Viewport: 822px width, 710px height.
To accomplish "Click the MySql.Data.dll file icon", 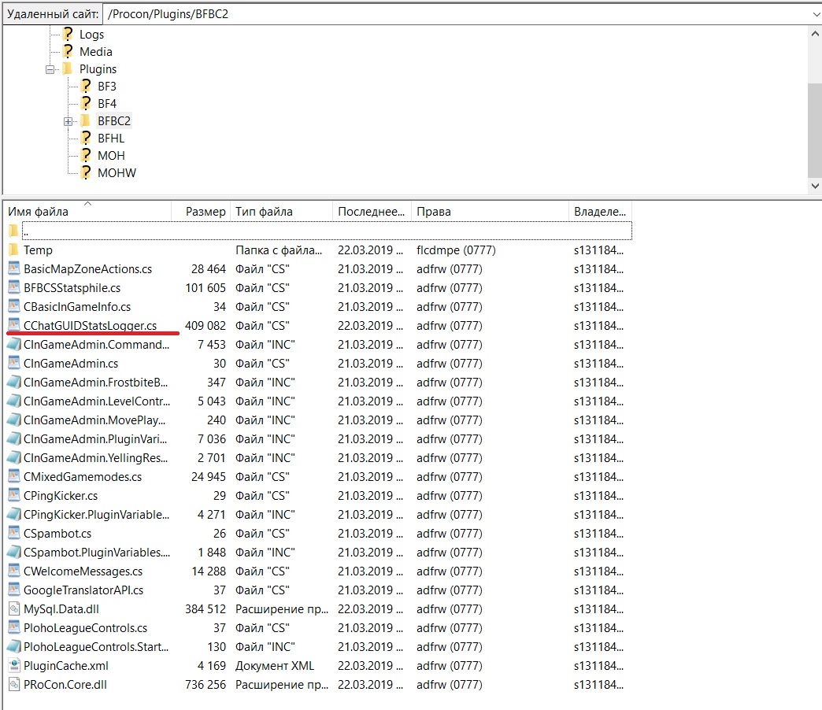I will tap(14, 608).
